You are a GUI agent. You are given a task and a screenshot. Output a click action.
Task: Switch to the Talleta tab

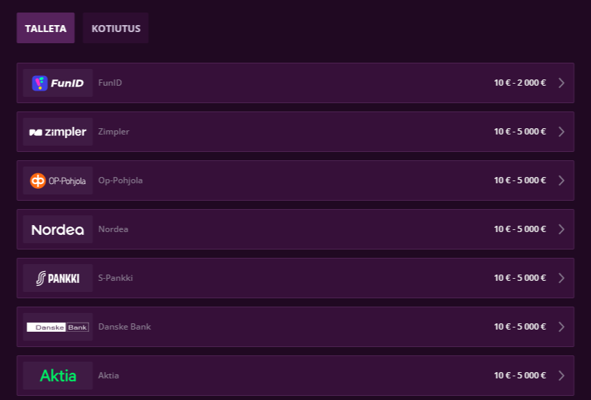click(x=45, y=29)
